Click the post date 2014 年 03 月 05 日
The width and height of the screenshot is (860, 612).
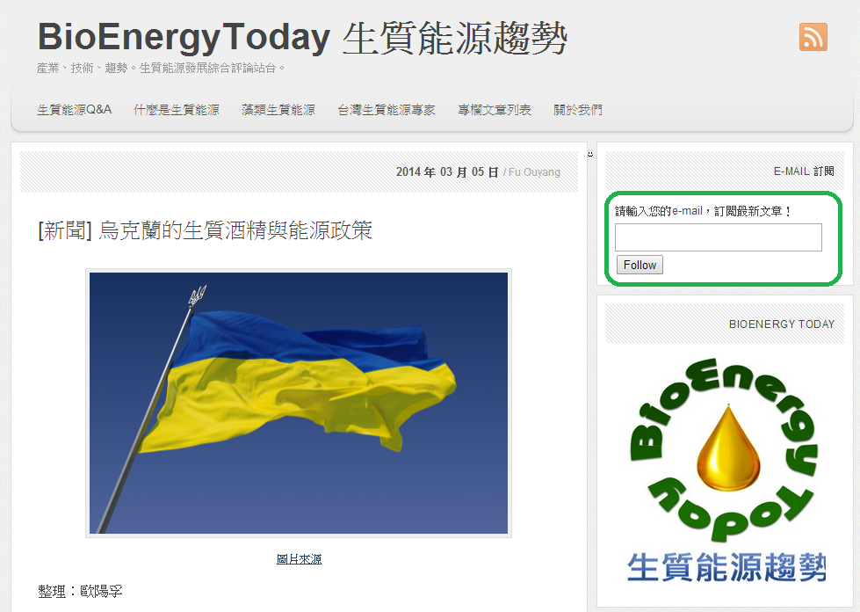pos(447,172)
